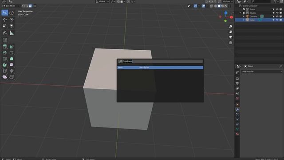This screenshot has height=160, width=284.
Task: Hide the Cube with eye icon
Action: [x=277, y=20]
